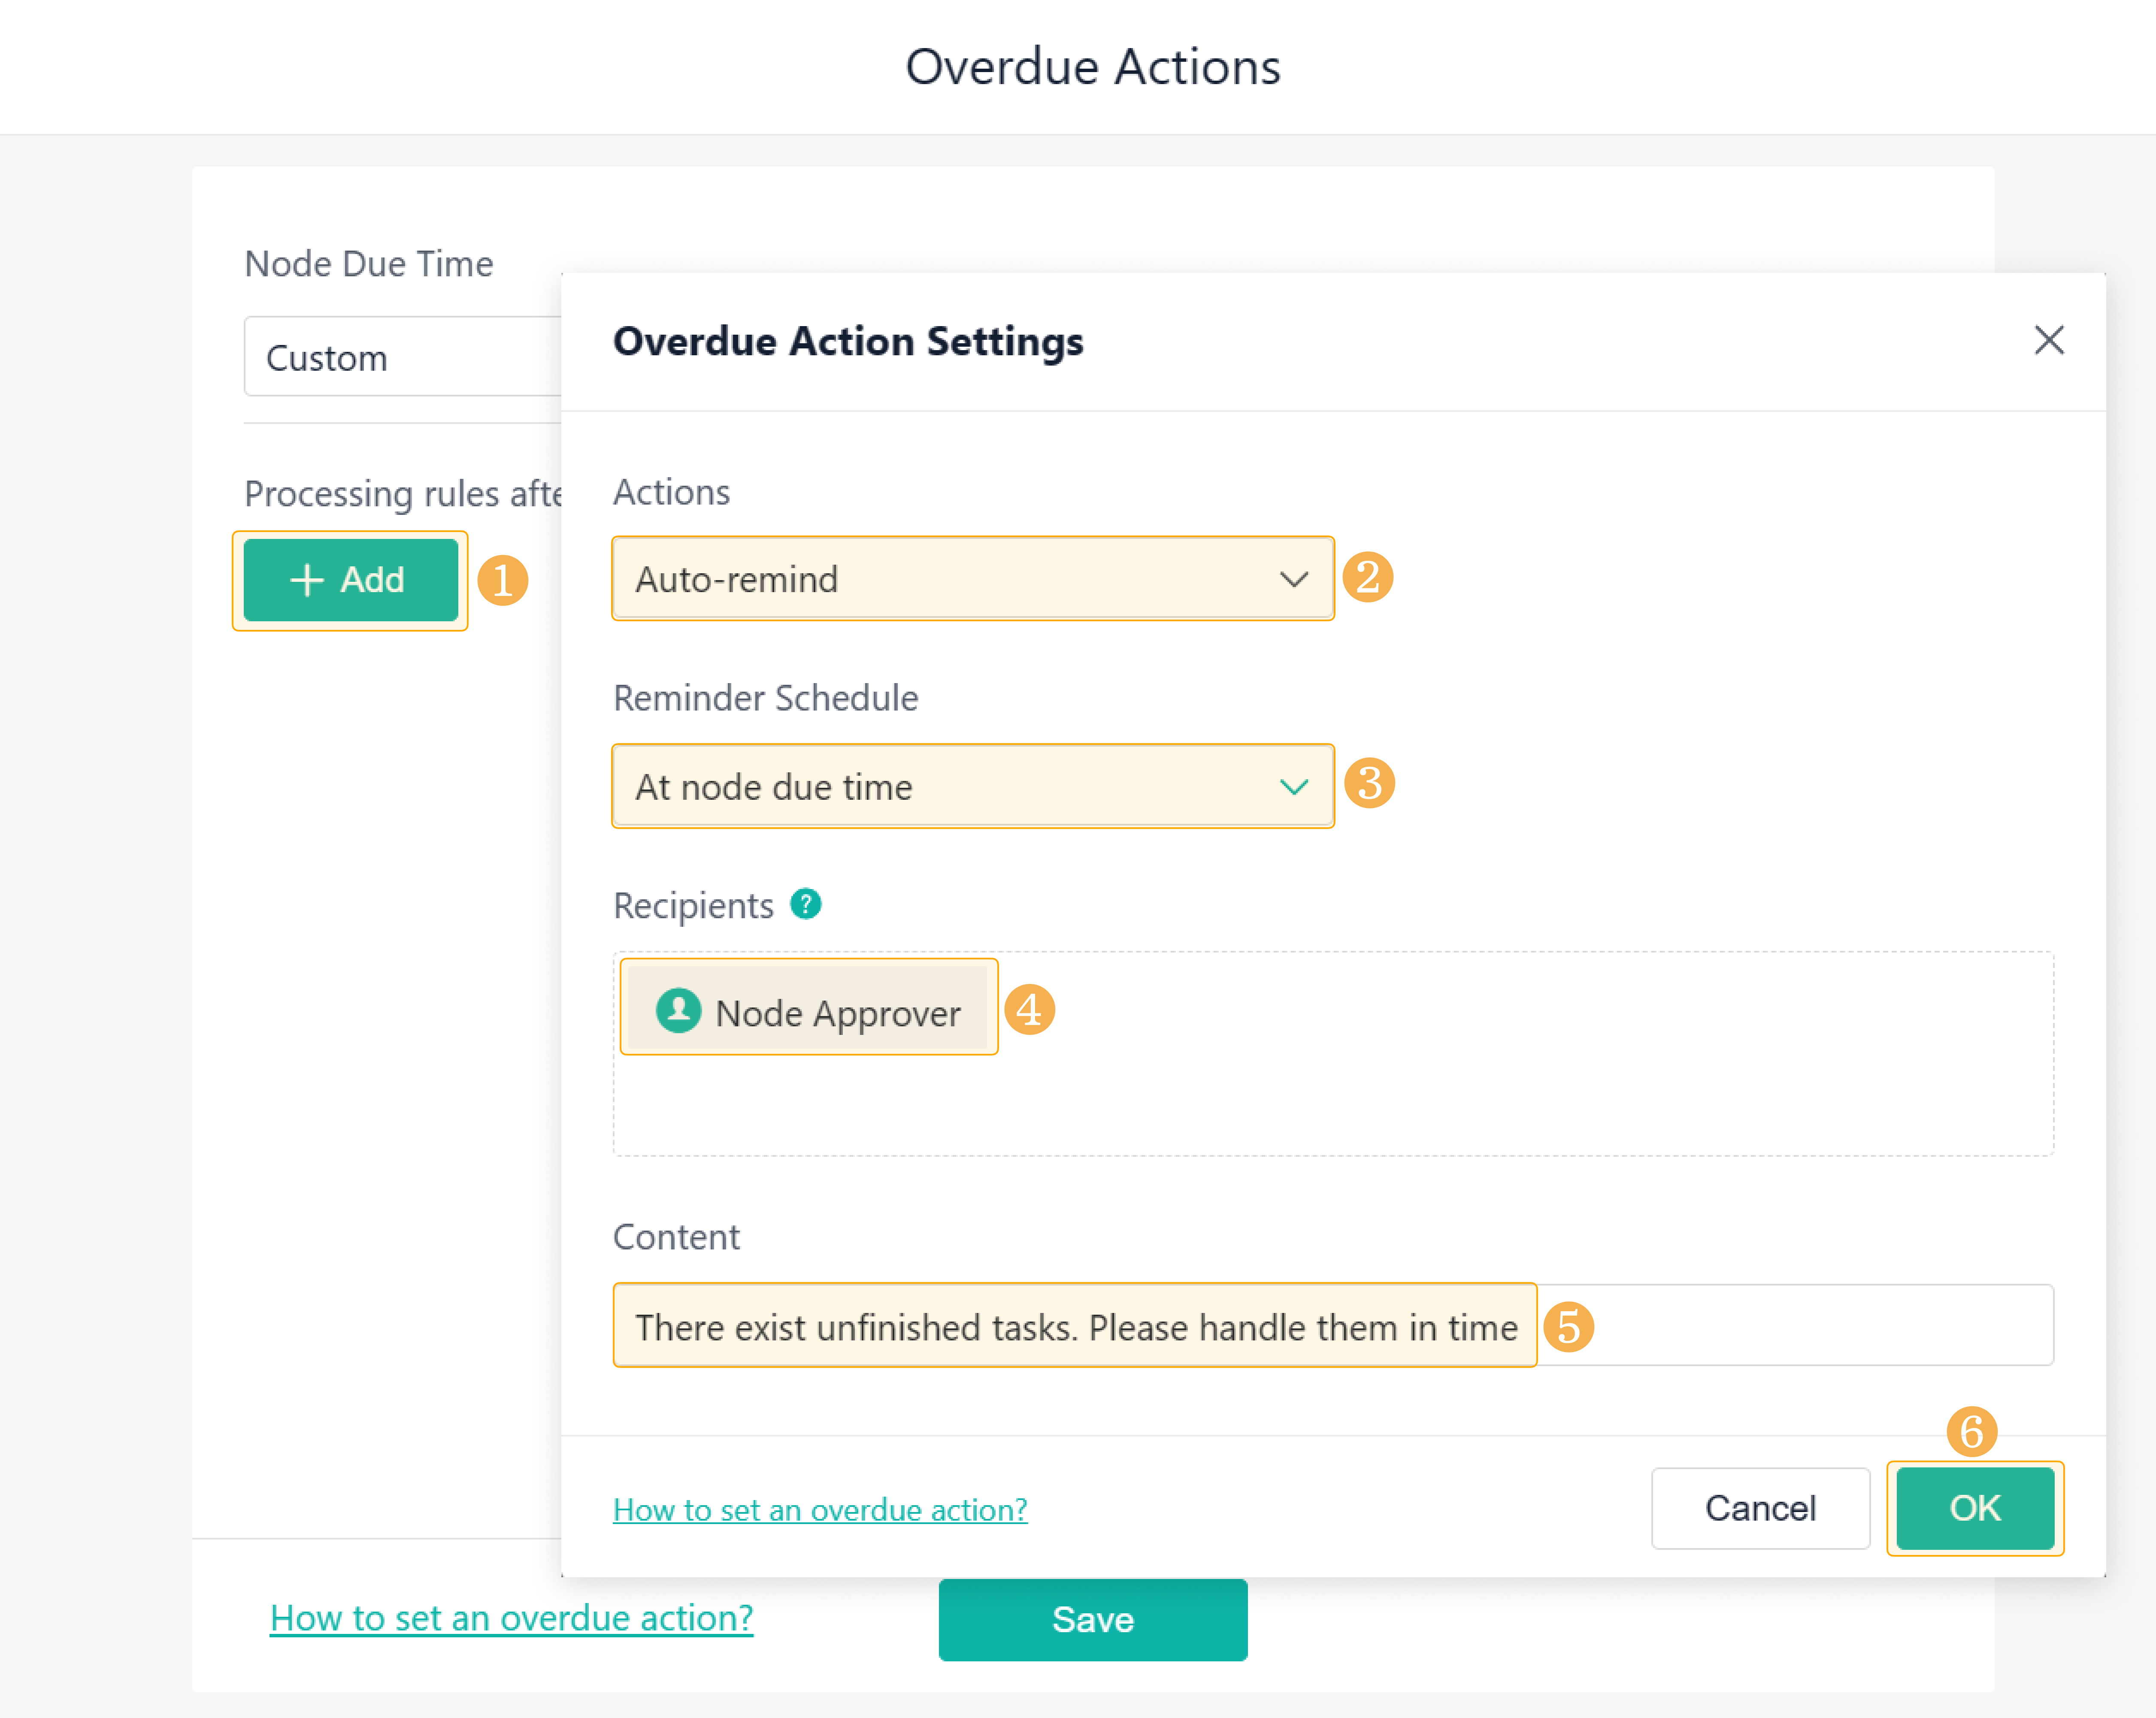Open the Actions dropdown showing Auto-remind
This screenshot has height=1718, width=2156.
point(972,579)
